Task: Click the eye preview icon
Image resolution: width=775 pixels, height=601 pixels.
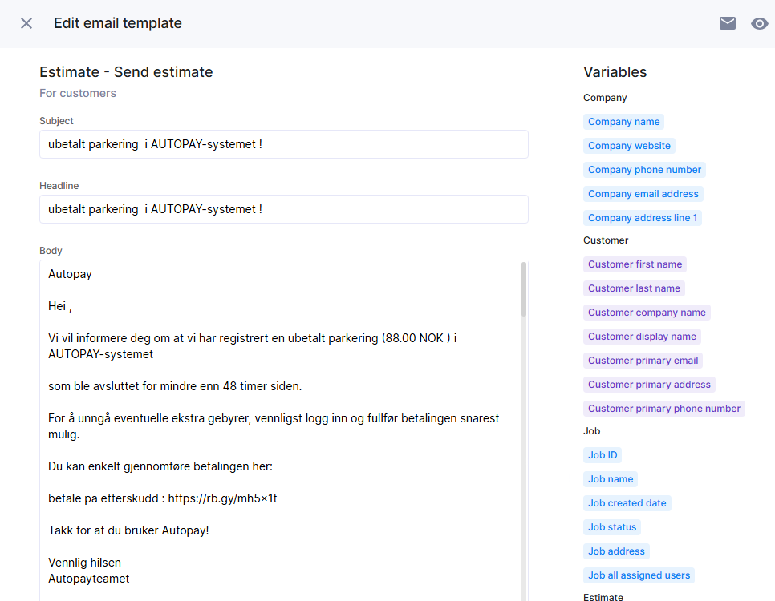Action: point(759,23)
